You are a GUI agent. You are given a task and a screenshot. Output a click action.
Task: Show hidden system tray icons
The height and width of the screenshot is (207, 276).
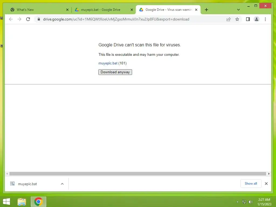tap(237, 202)
